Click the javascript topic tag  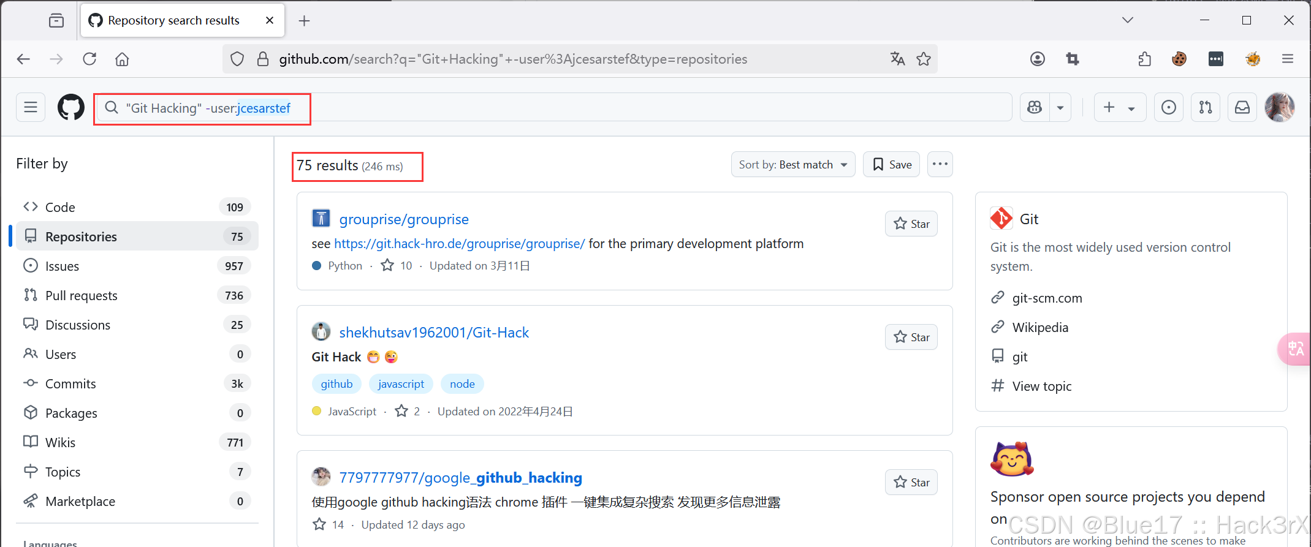pos(401,384)
